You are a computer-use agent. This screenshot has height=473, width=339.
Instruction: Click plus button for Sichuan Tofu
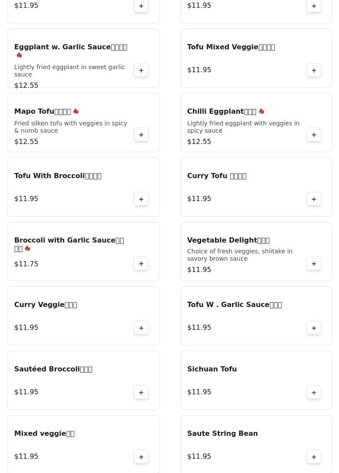314,392
